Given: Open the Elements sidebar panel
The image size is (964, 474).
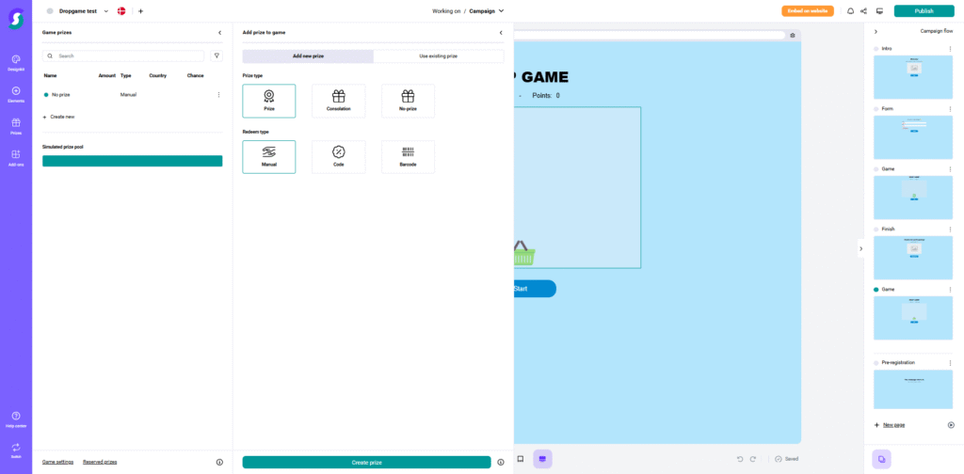Looking at the screenshot, I should pos(16,95).
